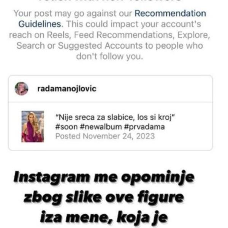Click the text "Your post may go against our"

point(73,13)
